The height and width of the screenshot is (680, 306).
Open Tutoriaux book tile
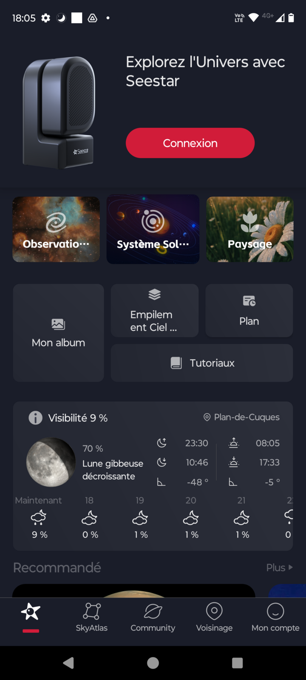202,363
